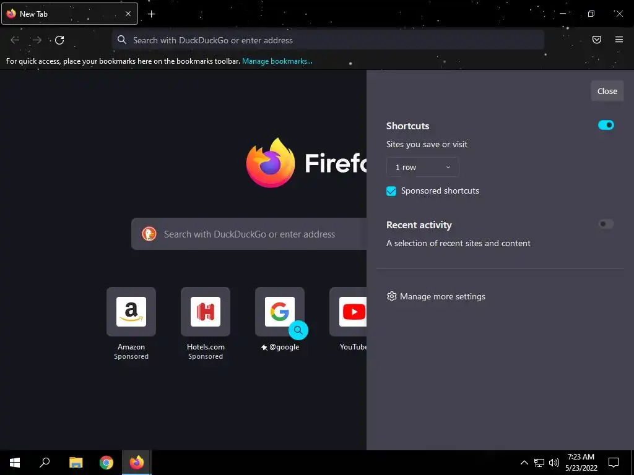Click Firefox taskbar icon

[137, 463]
